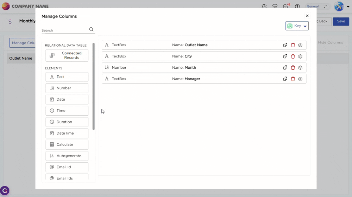This screenshot has height=197, width=352.
Task: Type in the Search field
Action: click(x=64, y=30)
